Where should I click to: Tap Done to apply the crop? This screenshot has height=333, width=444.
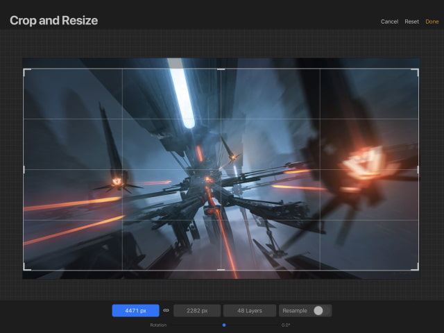click(x=432, y=22)
